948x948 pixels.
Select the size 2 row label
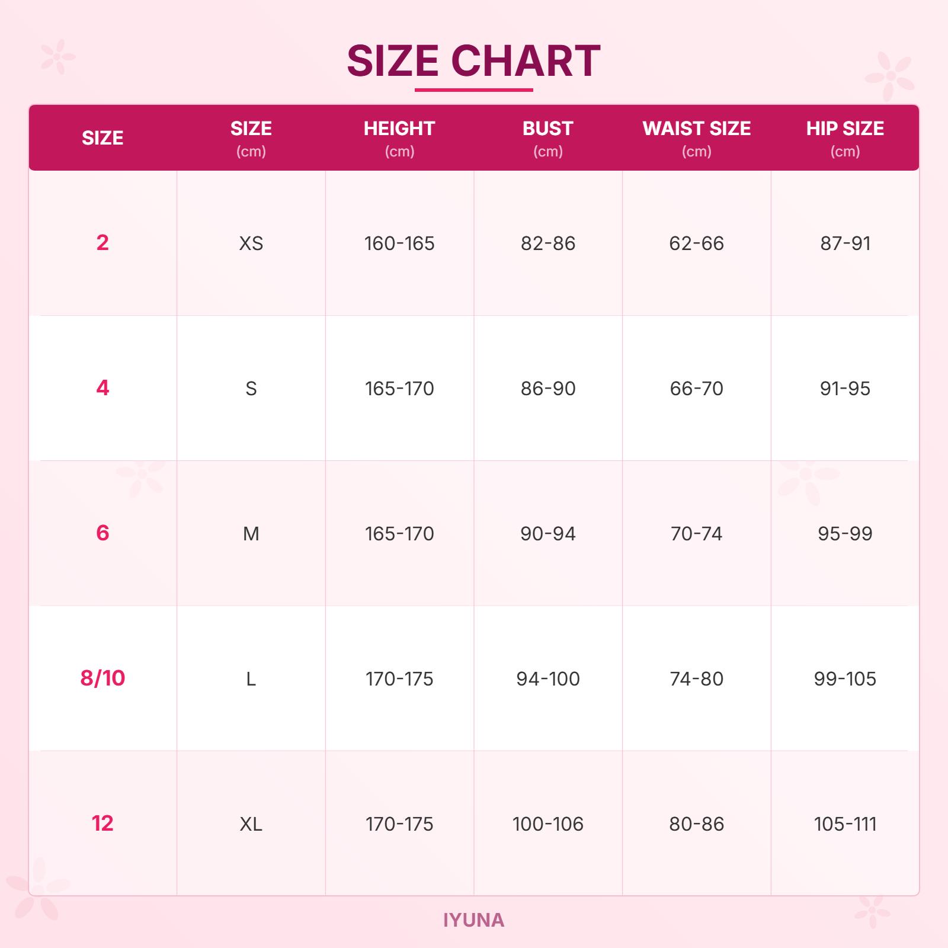coord(103,242)
